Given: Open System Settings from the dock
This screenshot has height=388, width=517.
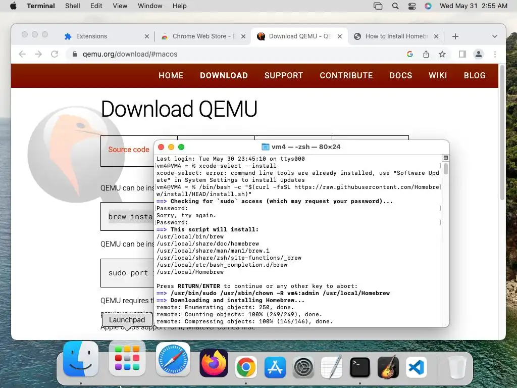Looking at the screenshot, I should (303, 367).
